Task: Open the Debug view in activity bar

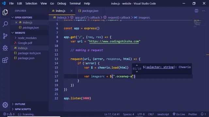Action: (x=5, y=48)
